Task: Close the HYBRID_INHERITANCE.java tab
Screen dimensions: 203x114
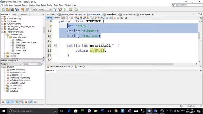Action: tap(85, 14)
